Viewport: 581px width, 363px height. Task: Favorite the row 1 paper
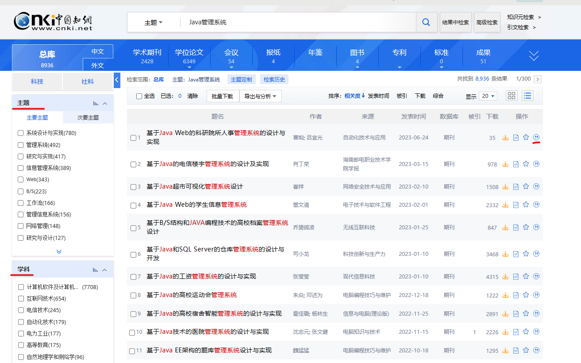(526, 137)
